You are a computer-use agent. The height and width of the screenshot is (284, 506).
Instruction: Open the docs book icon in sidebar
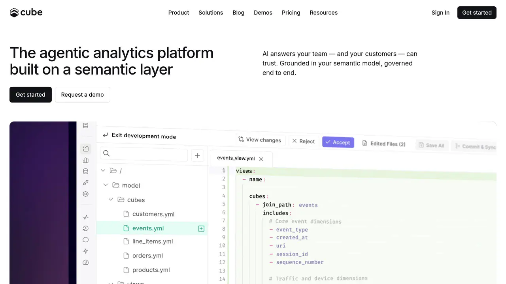point(85,125)
